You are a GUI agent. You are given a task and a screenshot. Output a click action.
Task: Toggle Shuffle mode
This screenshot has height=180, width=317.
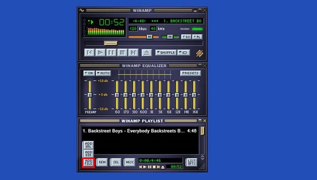click(166, 52)
